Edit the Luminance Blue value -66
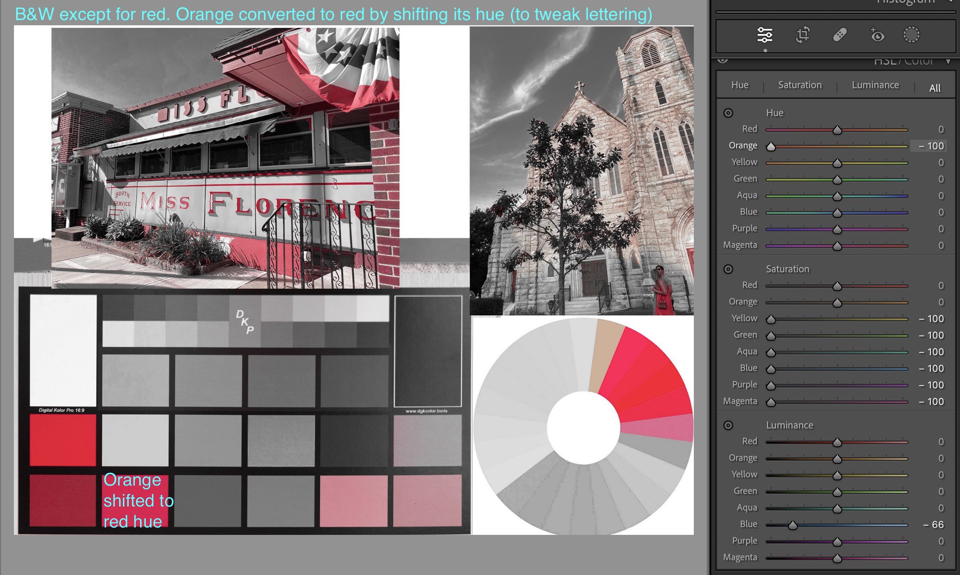This screenshot has width=960, height=575. coord(933,524)
